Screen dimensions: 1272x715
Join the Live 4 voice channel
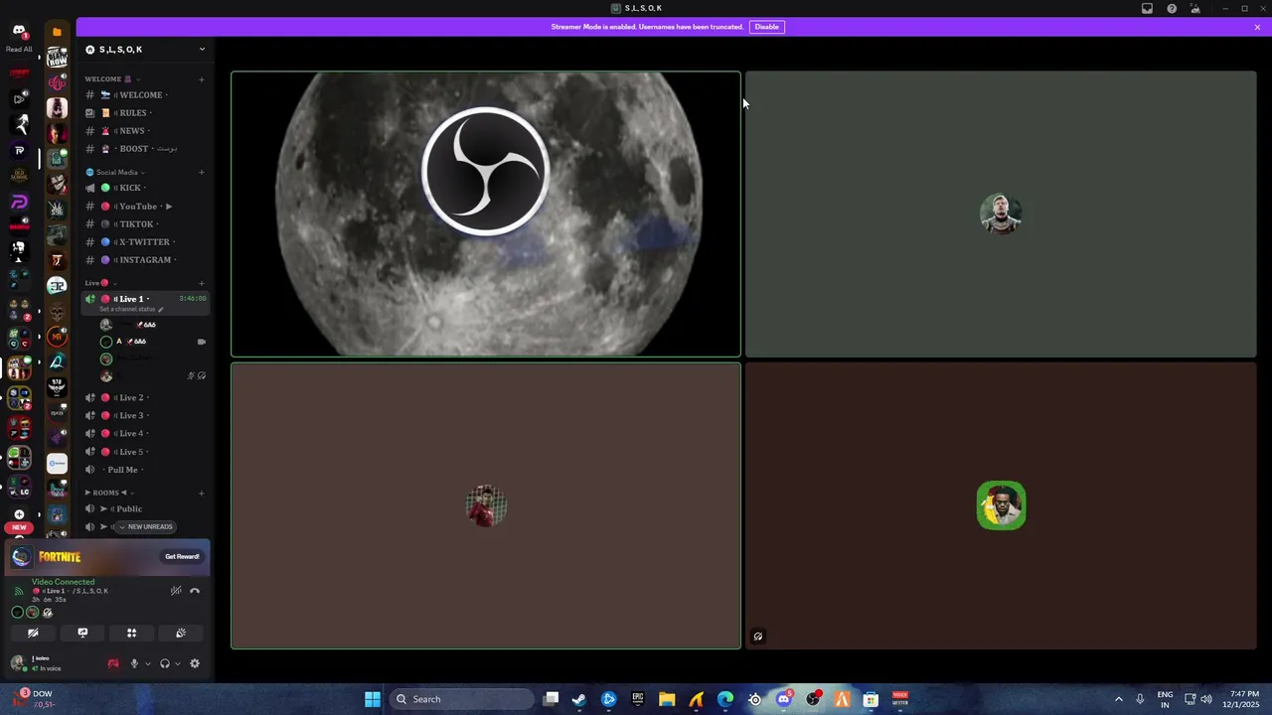tap(146, 433)
